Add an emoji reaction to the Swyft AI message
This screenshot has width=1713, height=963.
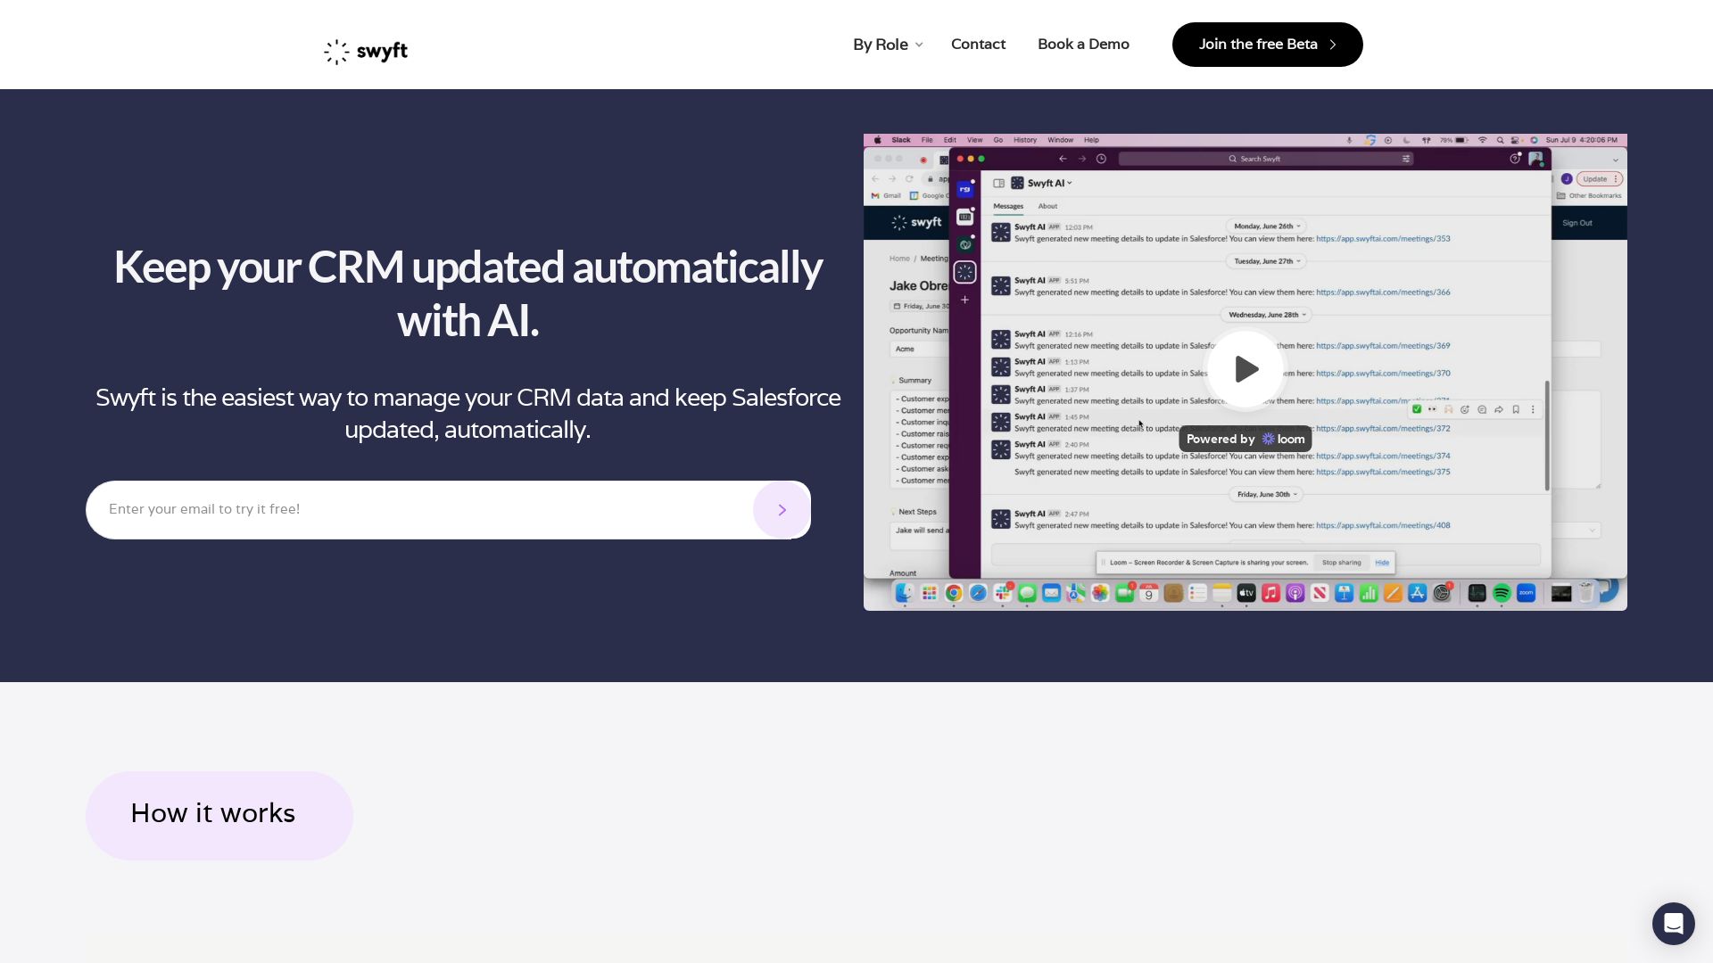point(1465,409)
